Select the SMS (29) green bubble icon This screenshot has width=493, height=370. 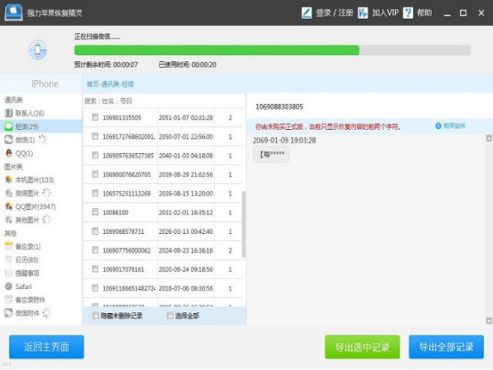(9, 126)
